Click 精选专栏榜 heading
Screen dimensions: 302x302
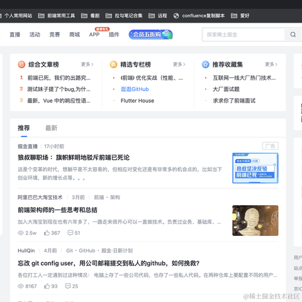(x=136, y=64)
